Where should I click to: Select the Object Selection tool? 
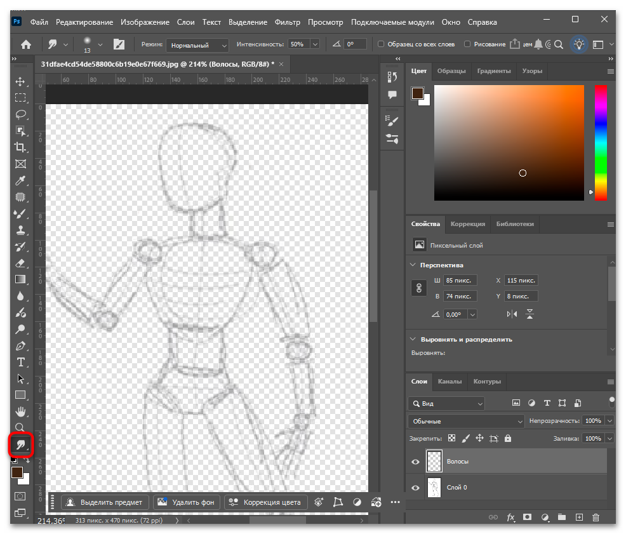point(20,131)
